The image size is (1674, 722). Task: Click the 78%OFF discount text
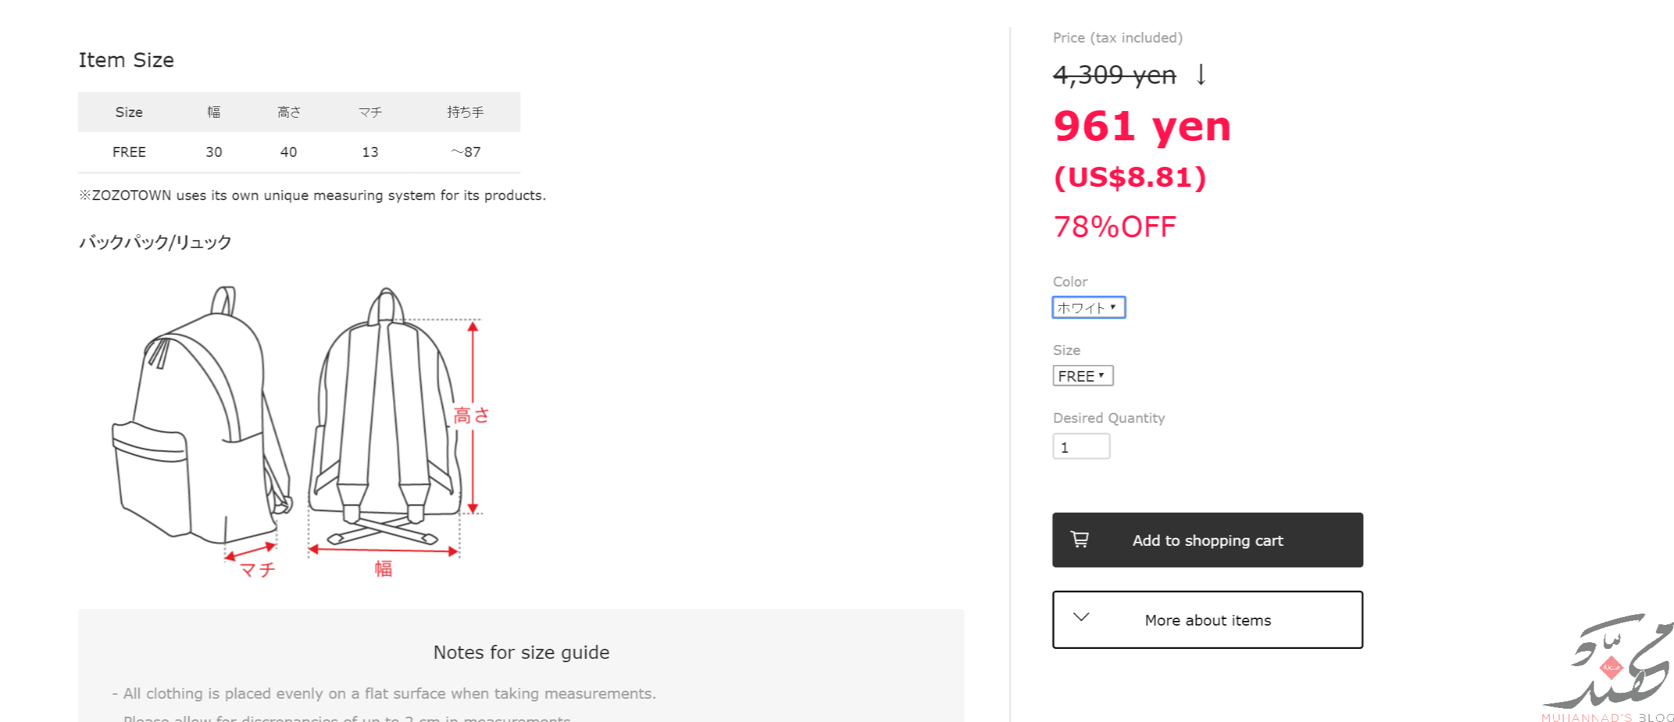tap(1115, 227)
